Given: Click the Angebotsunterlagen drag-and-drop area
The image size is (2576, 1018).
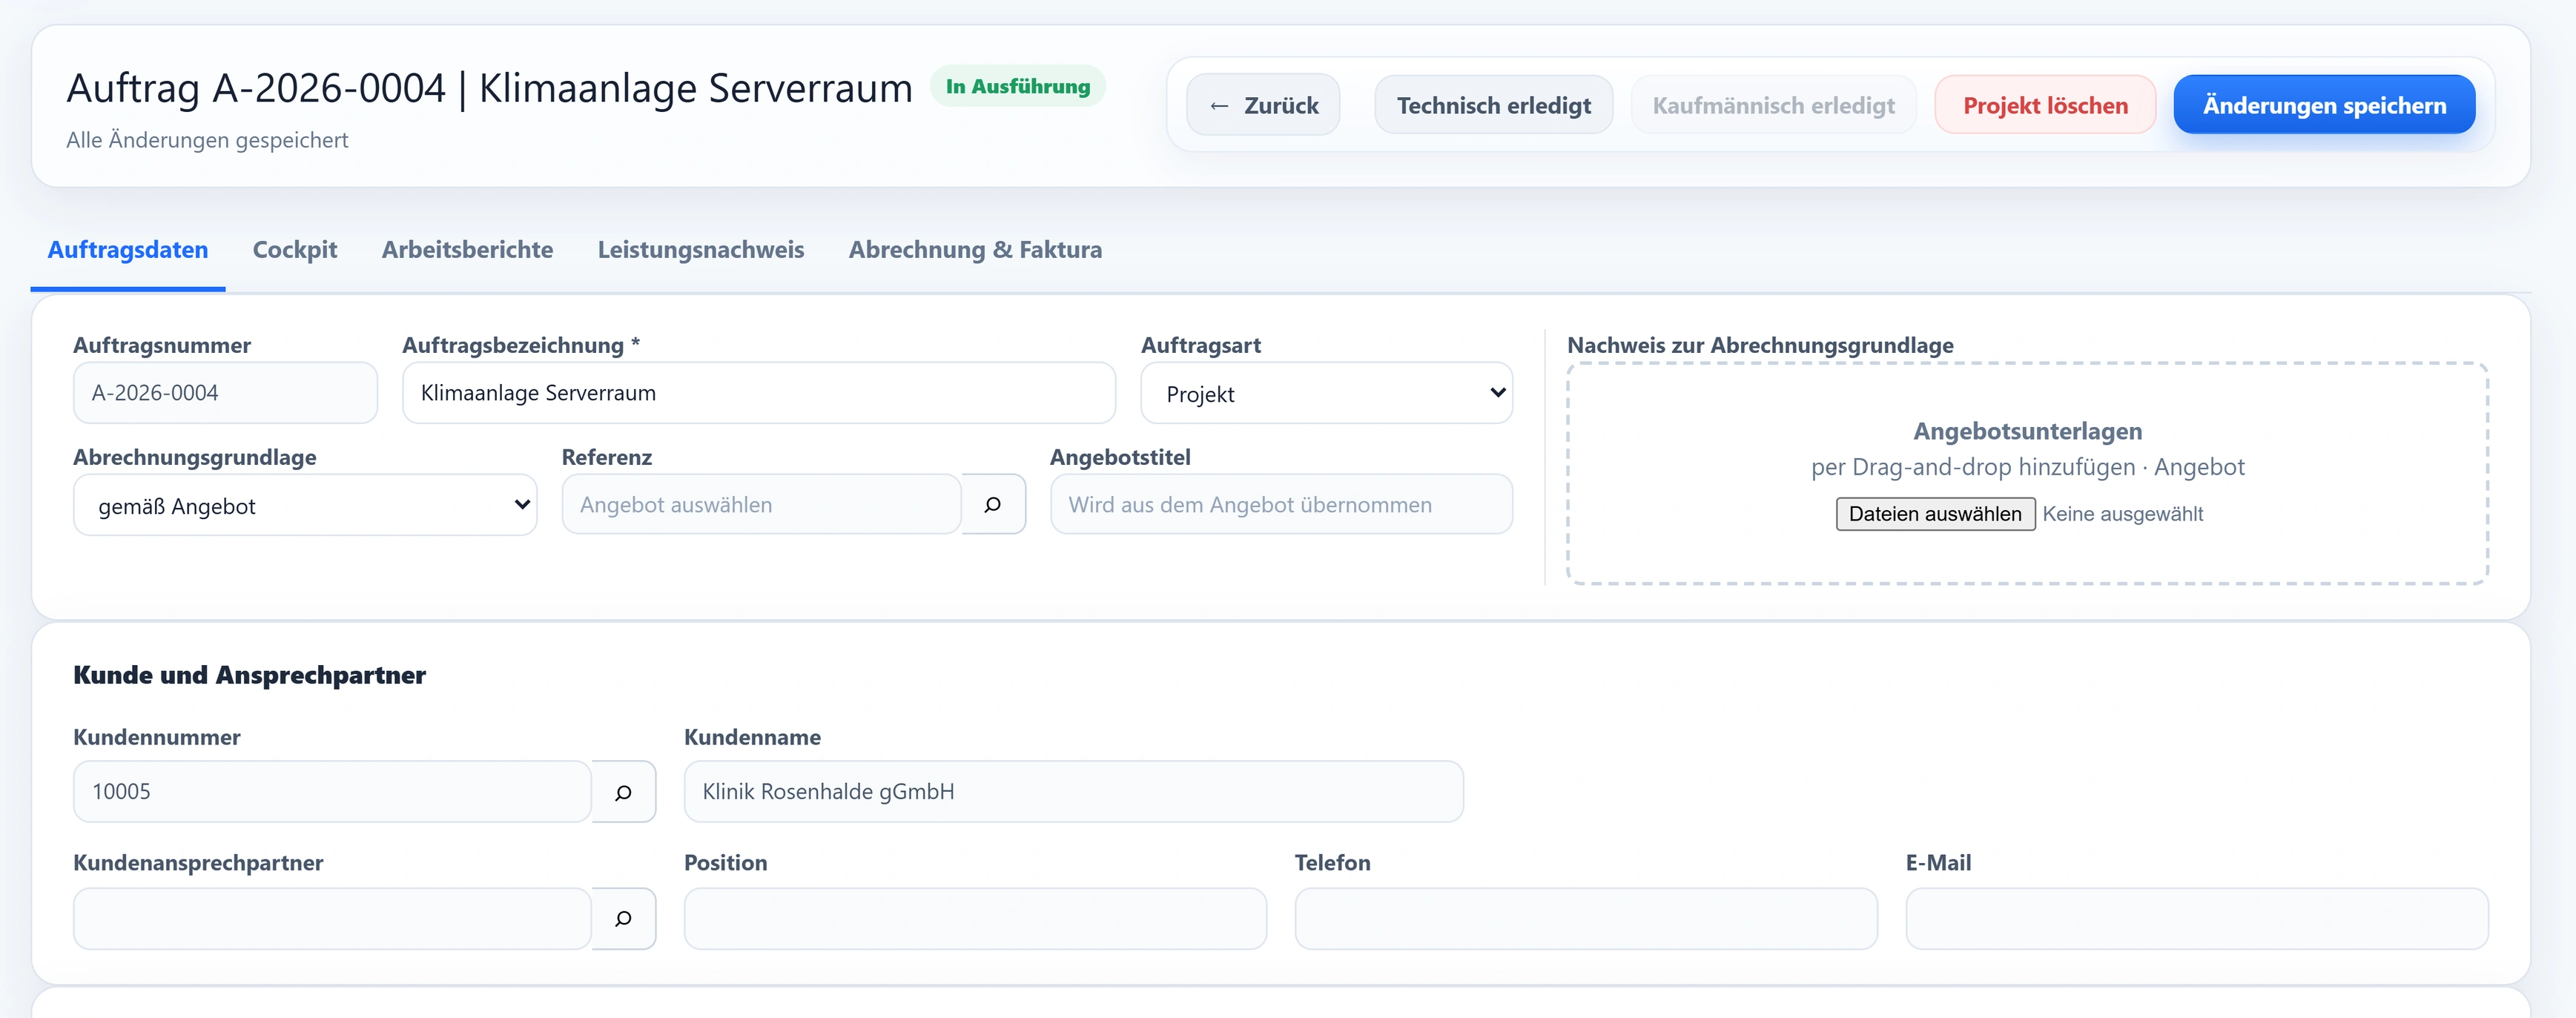Looking at the screenshot, I should point(2027,473).
